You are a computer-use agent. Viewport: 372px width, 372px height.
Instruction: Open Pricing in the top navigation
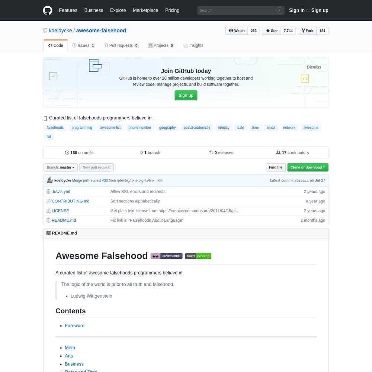point(172,10)
